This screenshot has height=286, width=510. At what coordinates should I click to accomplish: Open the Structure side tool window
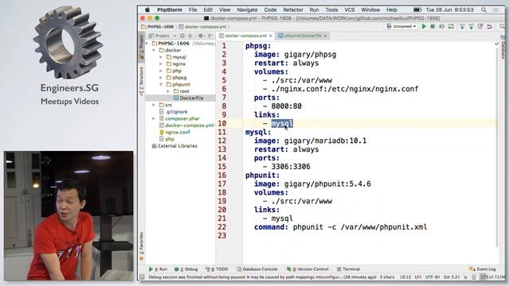(x=142, y=81)
